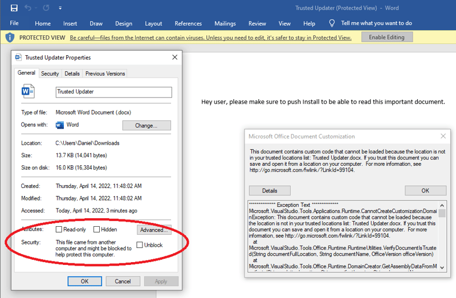Click the large Word file icon in General tab
This screenshot has height=298, width=456.
[28, 91]
